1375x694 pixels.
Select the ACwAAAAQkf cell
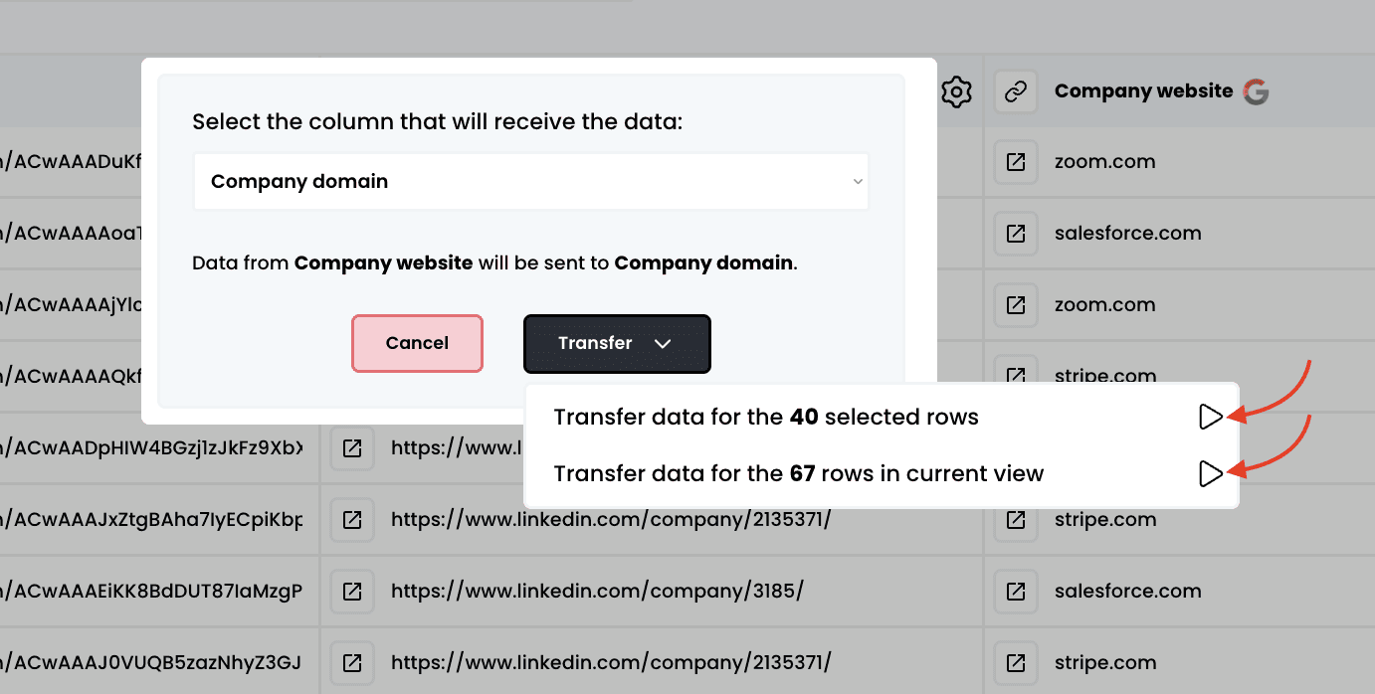coord(72,377)
